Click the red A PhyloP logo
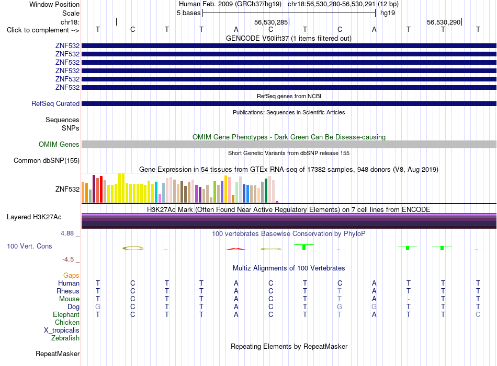This screenshot has height=366, width=497. 236,249
